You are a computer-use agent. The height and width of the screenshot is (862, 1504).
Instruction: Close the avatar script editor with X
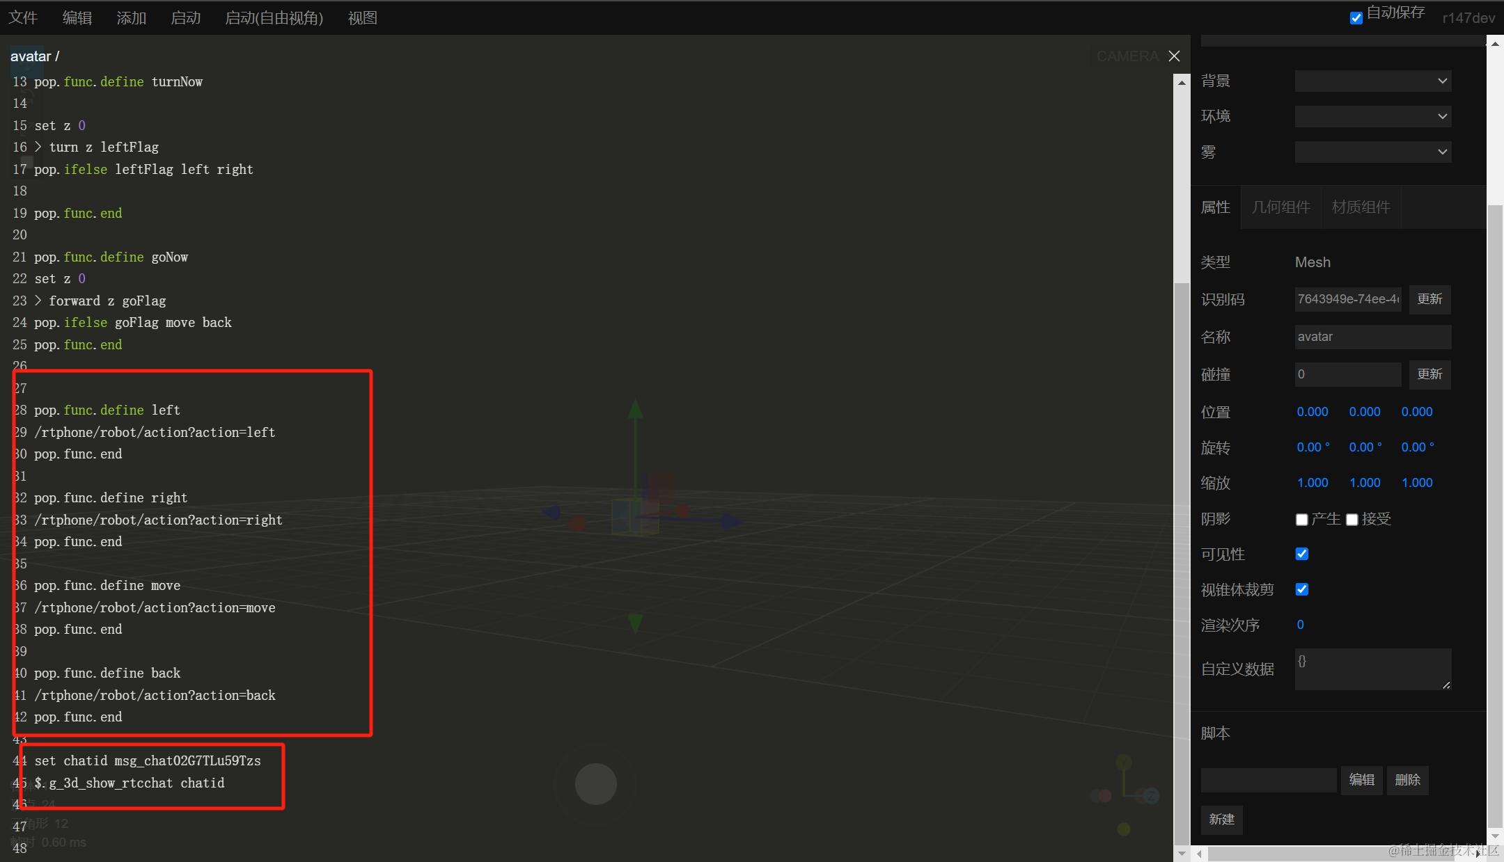click(1174, 56)
